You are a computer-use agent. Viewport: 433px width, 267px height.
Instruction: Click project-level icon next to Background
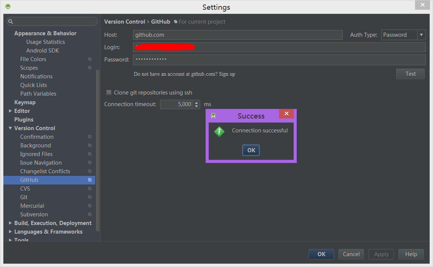tap(90, 145)
